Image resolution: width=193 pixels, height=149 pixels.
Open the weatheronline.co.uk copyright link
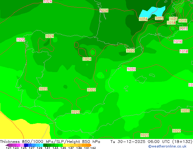point(167,146)
